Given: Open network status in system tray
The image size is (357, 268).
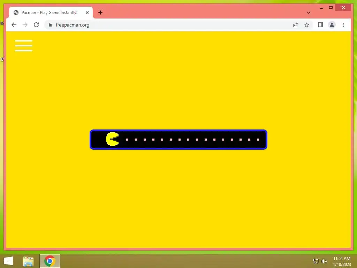Looking at the screenshot, I should [x=316, y=261].
